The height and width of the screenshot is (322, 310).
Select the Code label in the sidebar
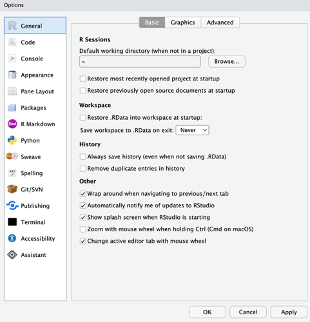28,43
